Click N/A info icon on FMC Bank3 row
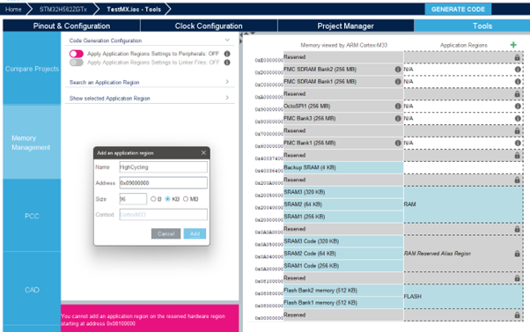Viewport: 530px width, 332px height. click(x=518, y=118)
